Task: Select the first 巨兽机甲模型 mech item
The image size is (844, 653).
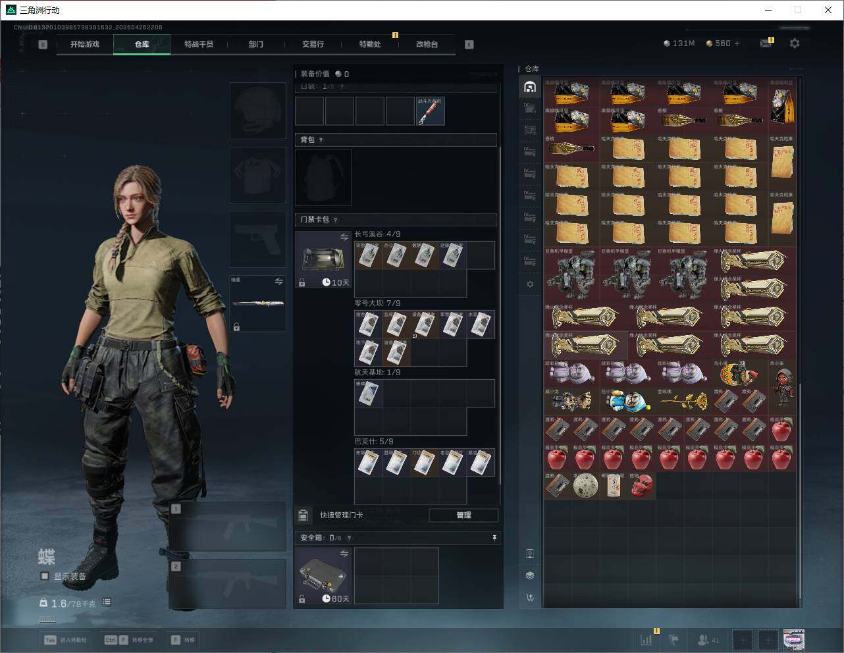Action: tap(572, 275)
